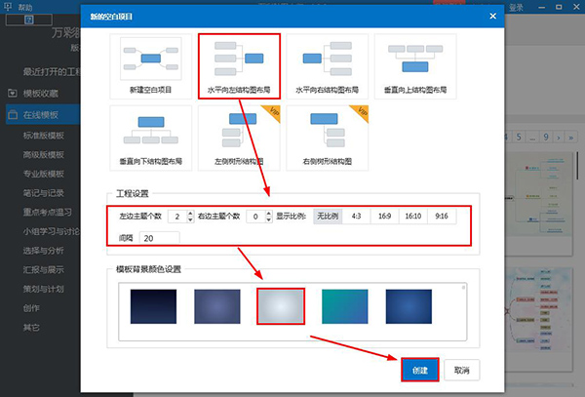Viewport: 585px width, 397px height.
Task: Go to next templates page arrow
Action: pos(559,137)
